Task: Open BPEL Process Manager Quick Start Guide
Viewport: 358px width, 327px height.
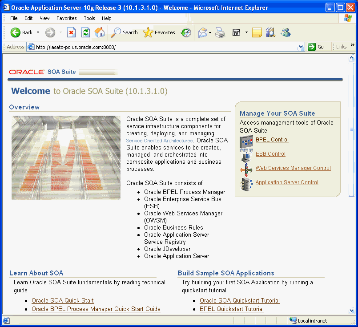Action: click(x=96, y=309)
